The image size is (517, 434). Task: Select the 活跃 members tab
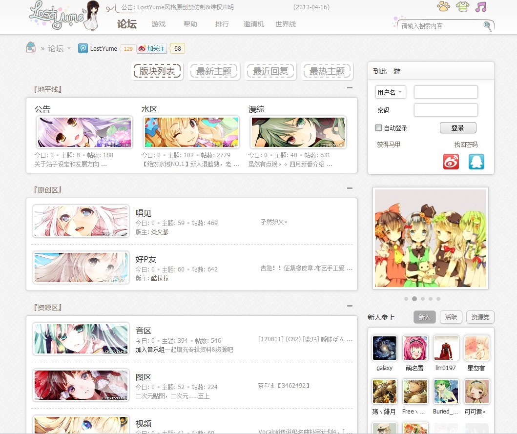pos(451,317)
